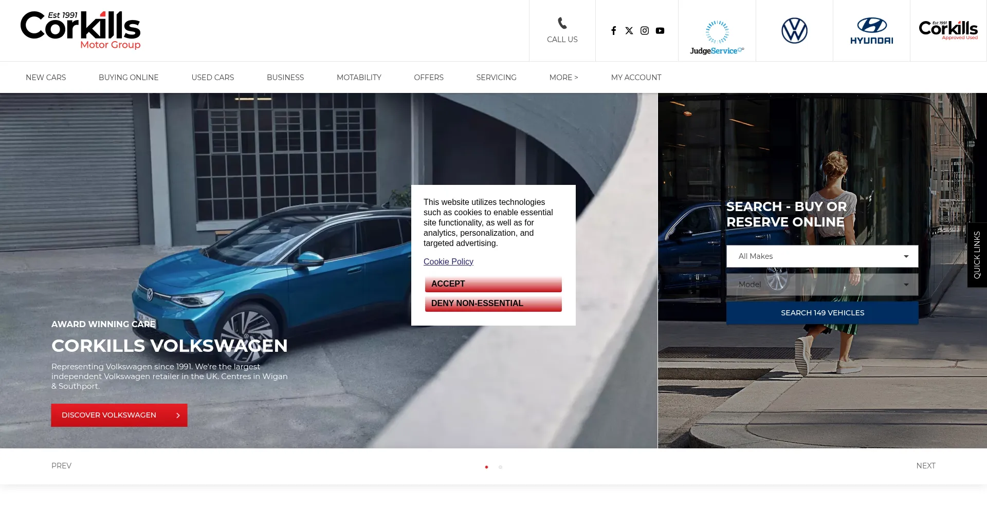The image size is (987, 510).
Task: Select the second grey carousel dot
Action: [x=500, y=467]
